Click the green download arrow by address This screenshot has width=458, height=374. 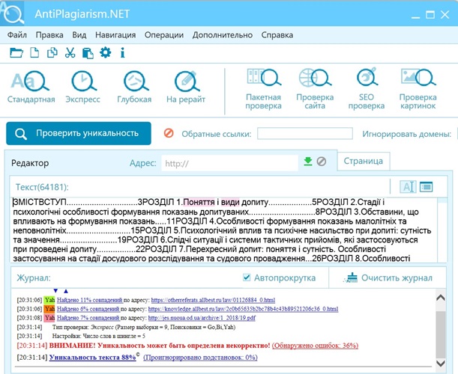pos(308,162)
